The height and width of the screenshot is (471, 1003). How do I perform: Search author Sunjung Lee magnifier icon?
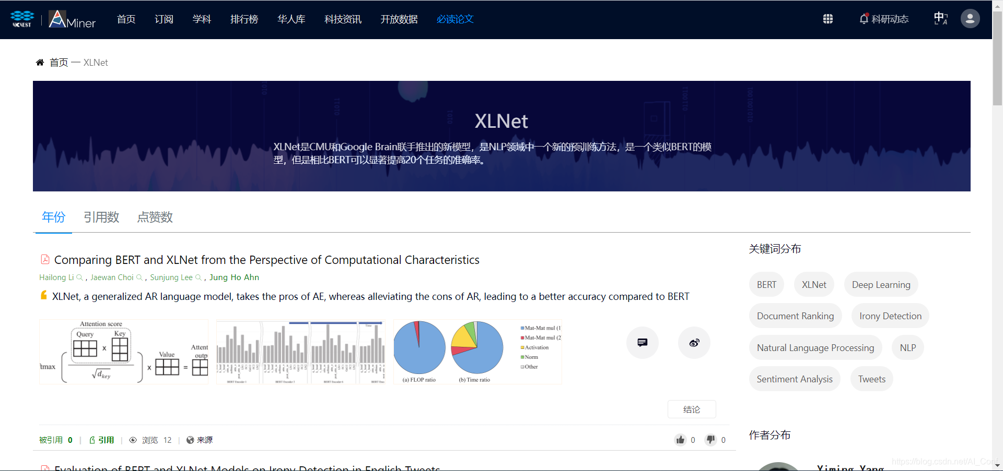tap(199, 277)
